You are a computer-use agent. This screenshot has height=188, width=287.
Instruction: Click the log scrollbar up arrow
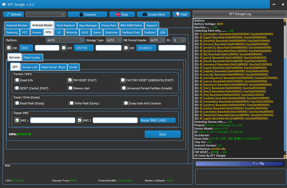point(285,20)
